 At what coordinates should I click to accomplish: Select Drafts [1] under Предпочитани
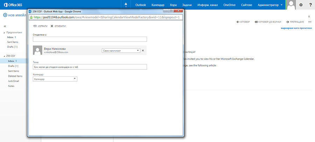coord(13,47)
